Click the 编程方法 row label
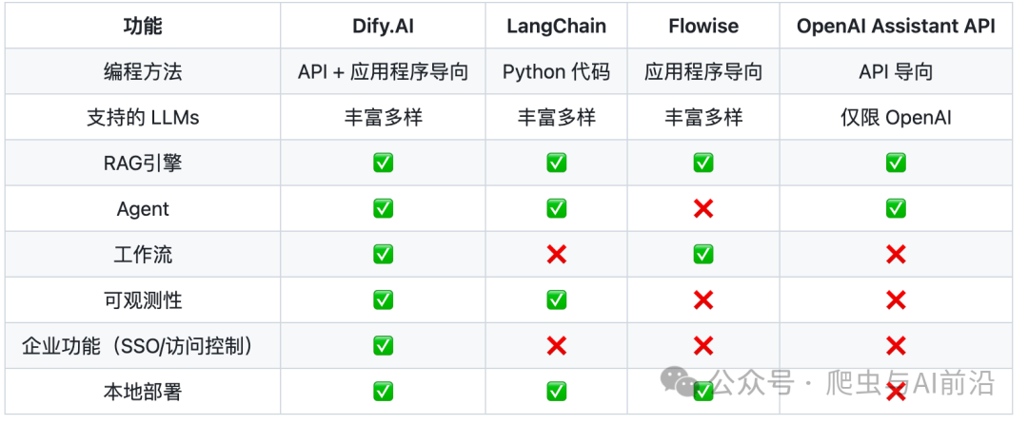Image resolution: width=1028 pixels, height=424 pixels. tap(143, 71)
